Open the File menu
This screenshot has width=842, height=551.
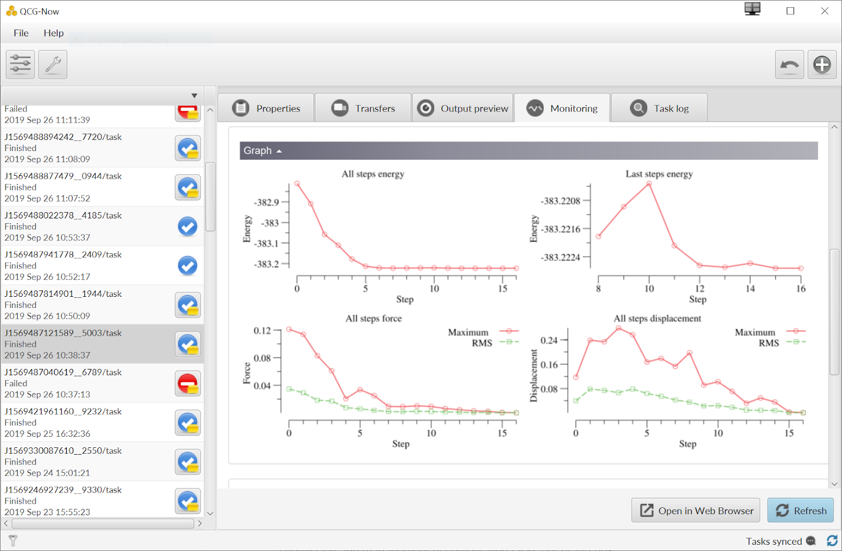click(21, 33)
